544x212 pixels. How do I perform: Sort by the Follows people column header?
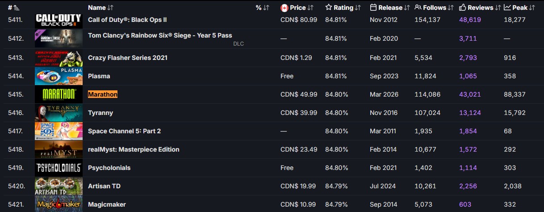tap(434, 8)
